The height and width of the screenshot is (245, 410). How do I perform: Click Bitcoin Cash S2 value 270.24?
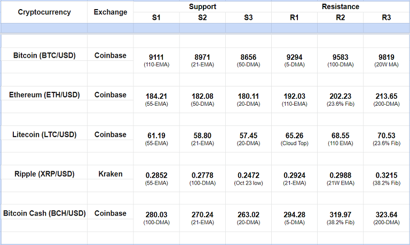202,215
